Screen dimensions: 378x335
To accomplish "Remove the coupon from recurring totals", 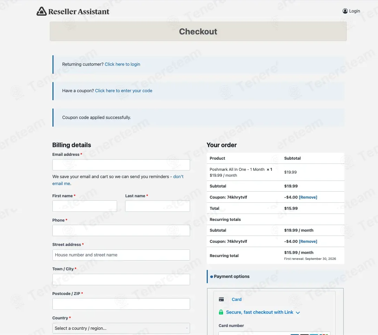I will tap(308, 241).
